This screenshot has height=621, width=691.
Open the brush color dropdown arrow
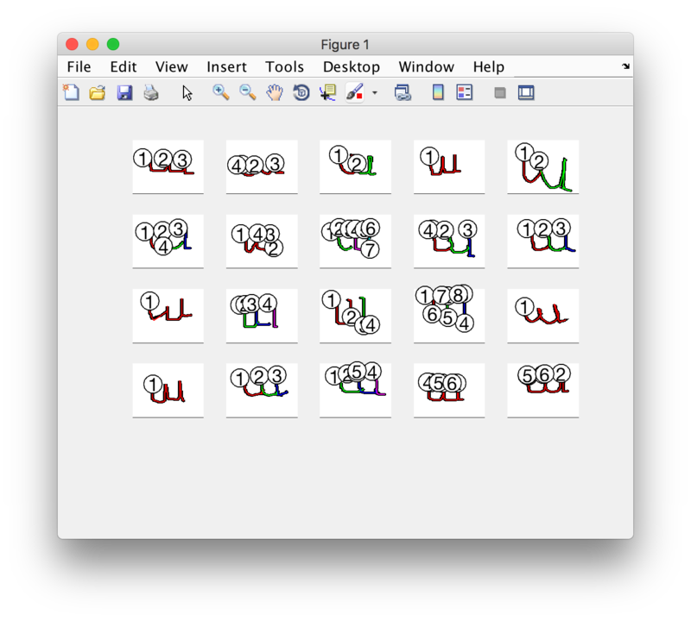click(x=375, y=93)
